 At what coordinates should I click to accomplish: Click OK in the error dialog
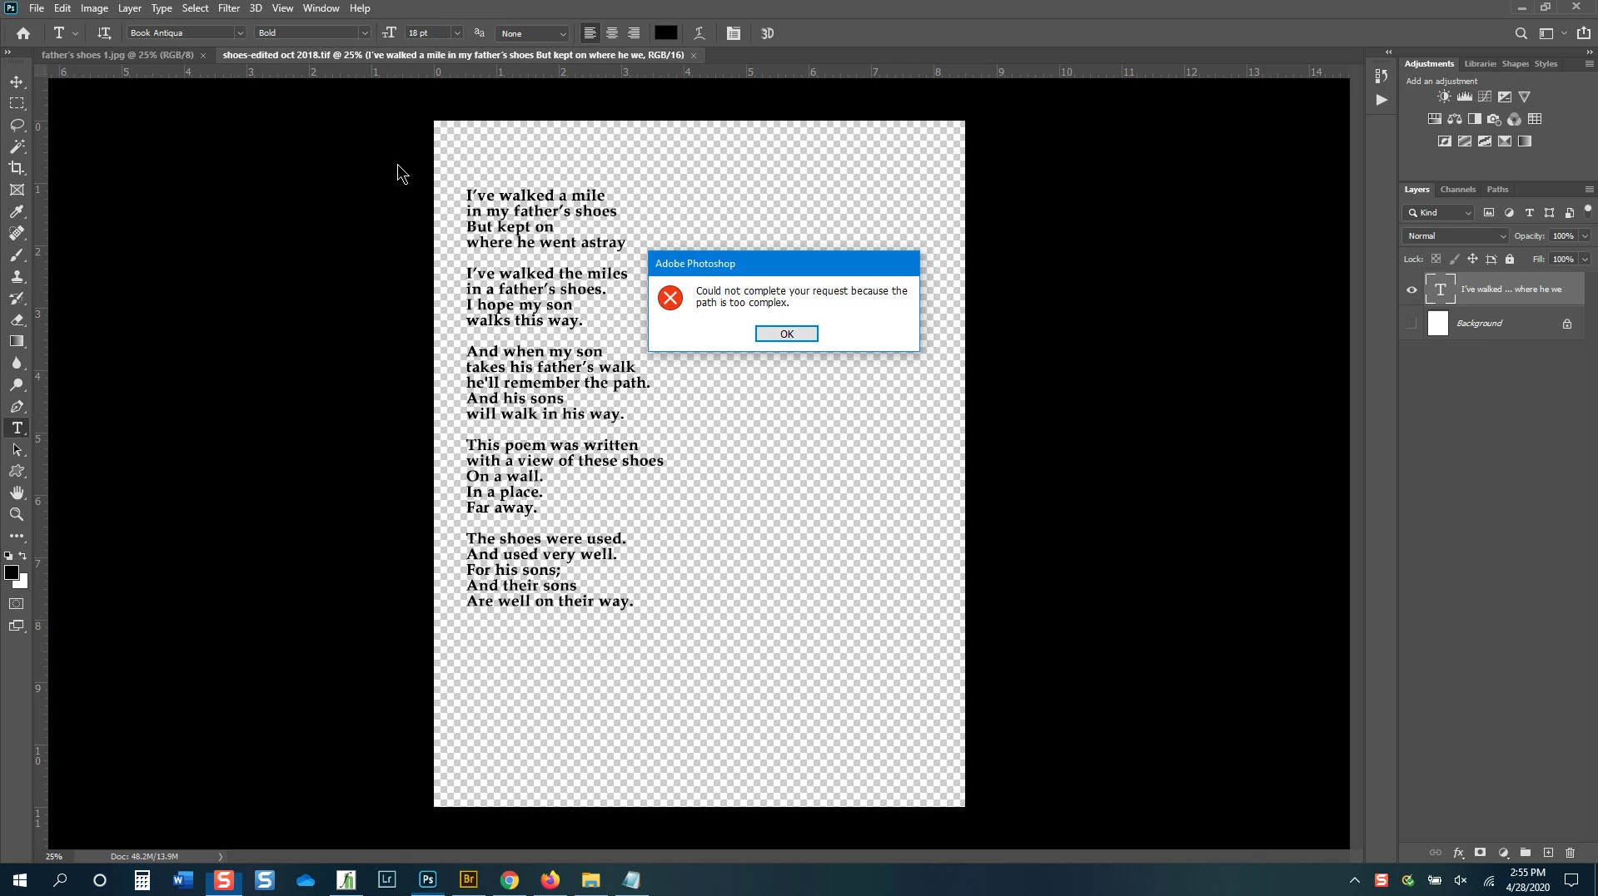pos(786,334)
